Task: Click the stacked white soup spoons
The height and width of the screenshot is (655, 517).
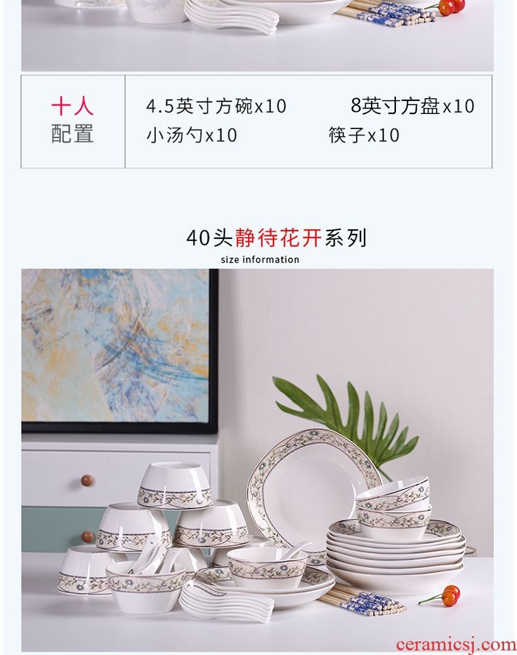Action: tap(227, 599)
